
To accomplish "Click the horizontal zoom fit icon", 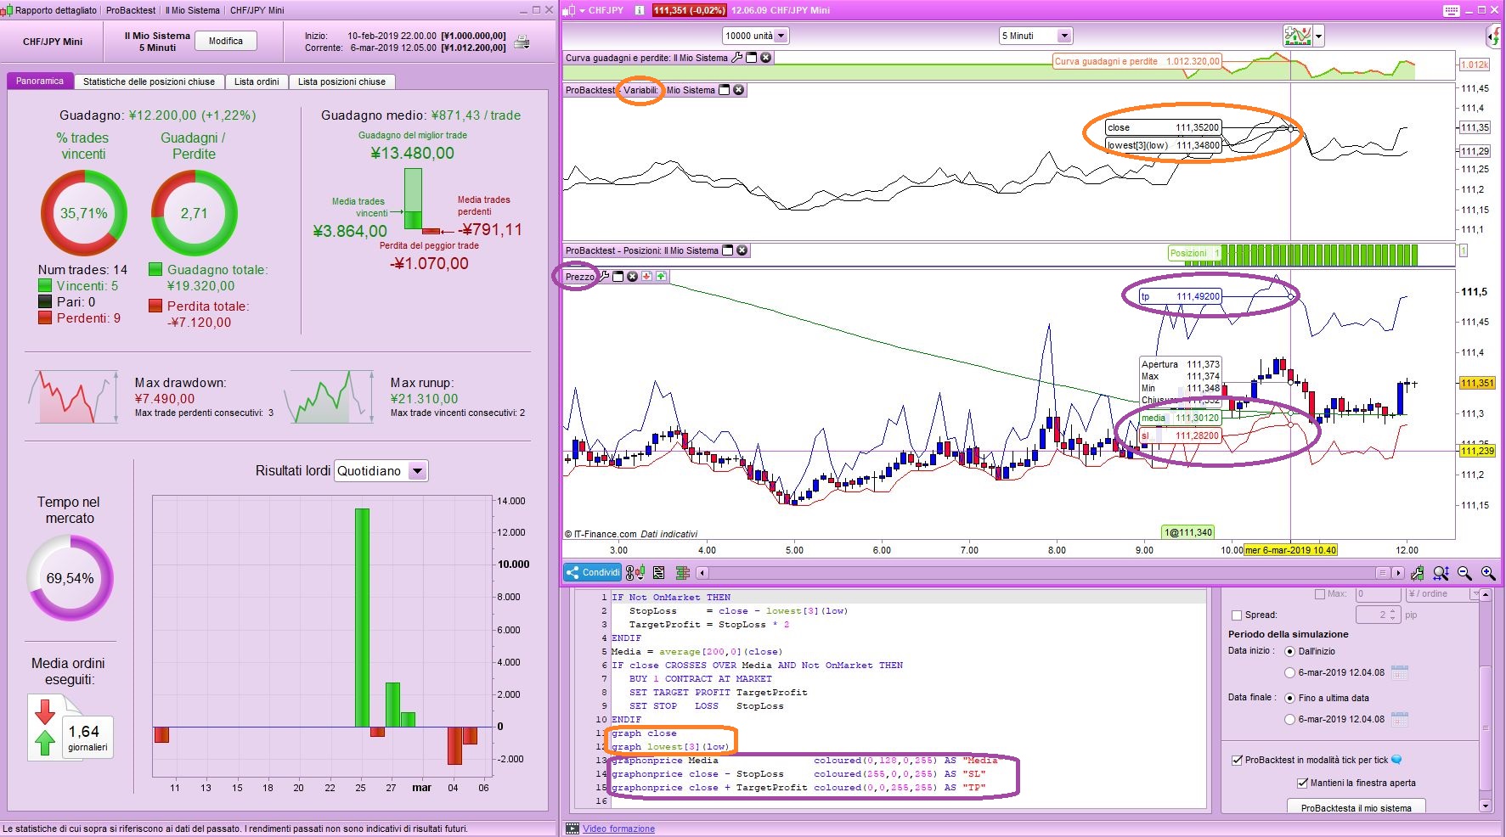I will pyautogui.click(x=1441, y=573).
